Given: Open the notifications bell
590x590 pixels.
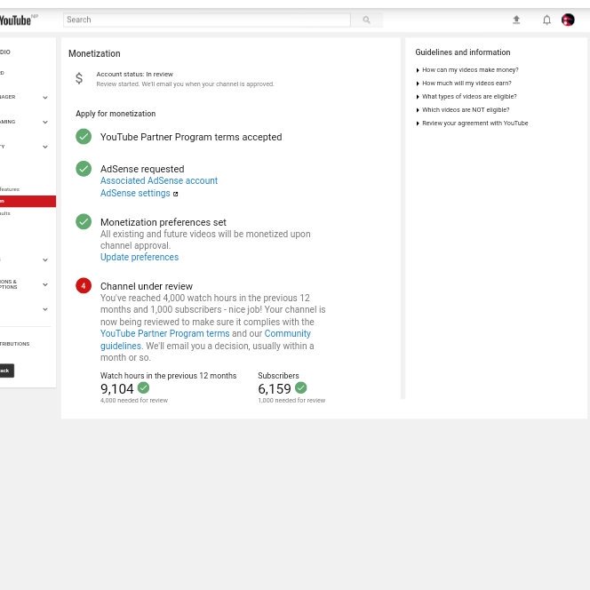Looking at the screenshot, I should [x=546, y=20].
